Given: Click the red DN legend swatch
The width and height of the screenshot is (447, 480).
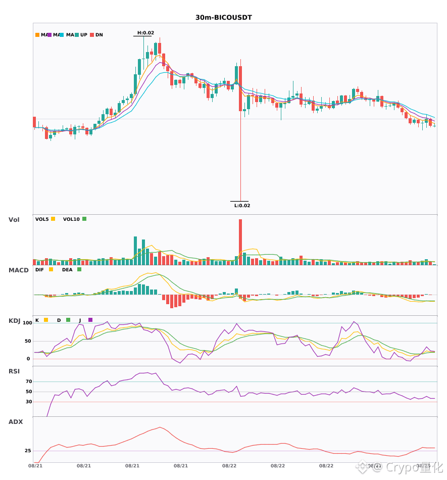Looking at the screenshot, I should (x=92, y=35).
